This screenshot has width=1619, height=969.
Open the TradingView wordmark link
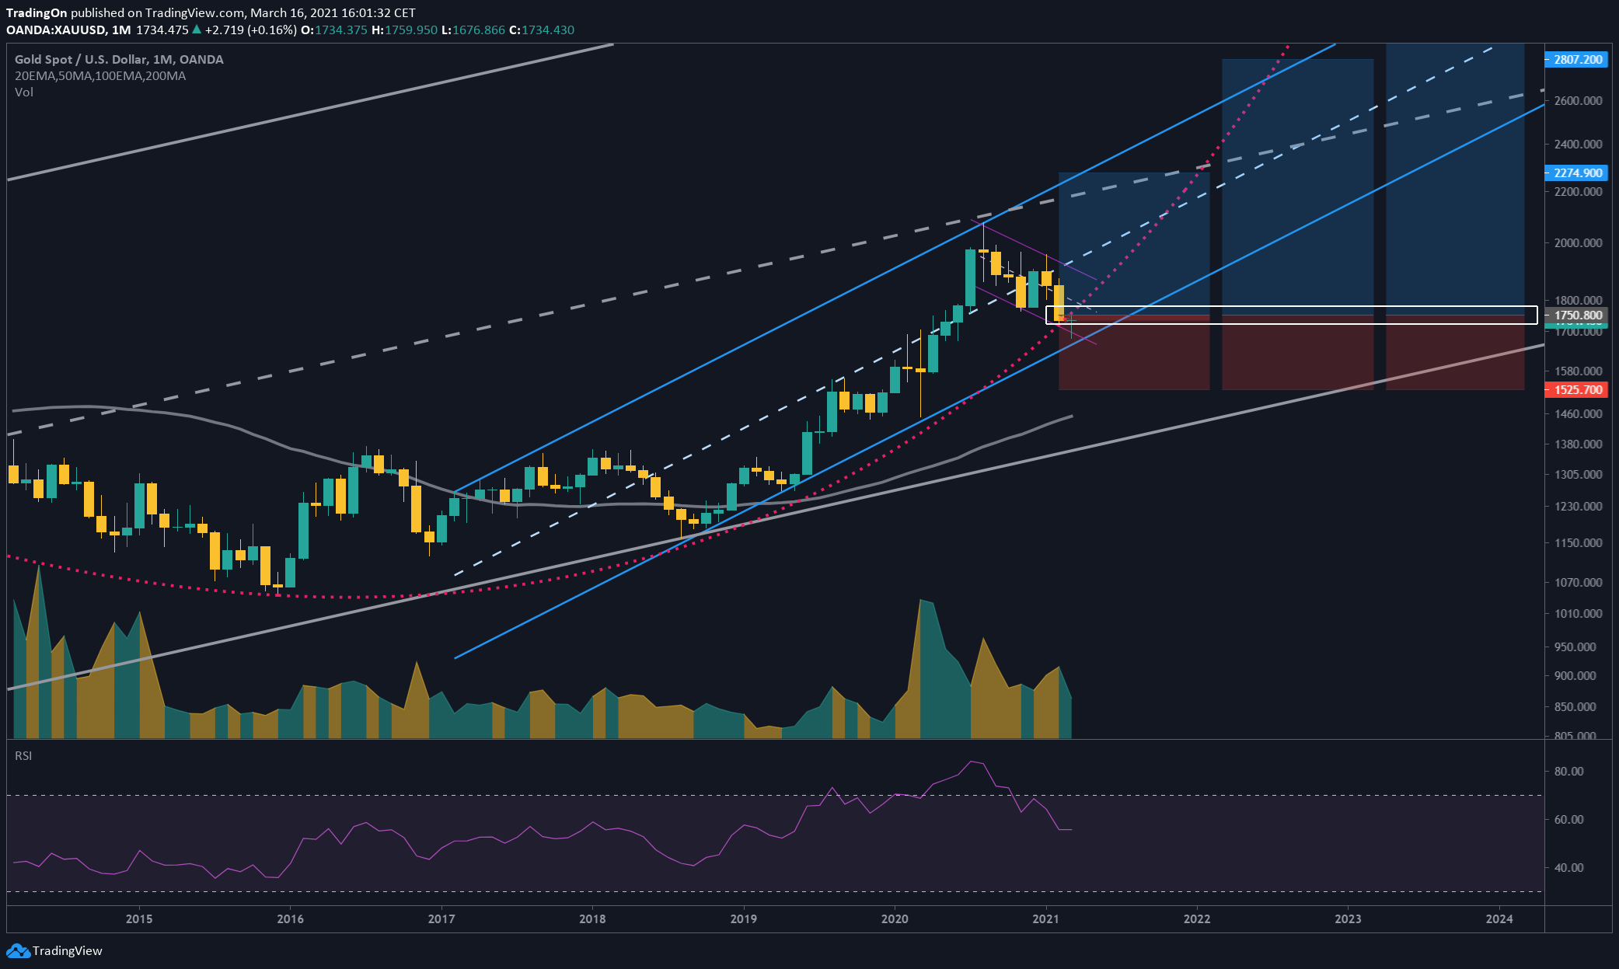[x=68, y=950]
